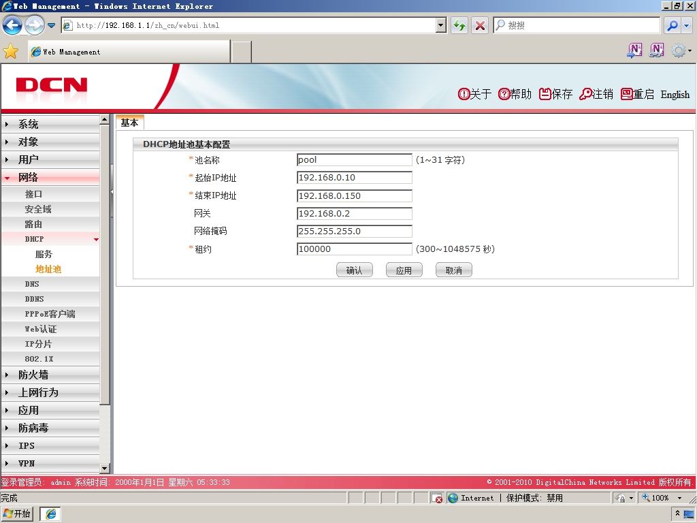This screenshot has height=523, width=697.
Task: Click the 起始IP地址 input field
Action: click(x=354, y=178)
